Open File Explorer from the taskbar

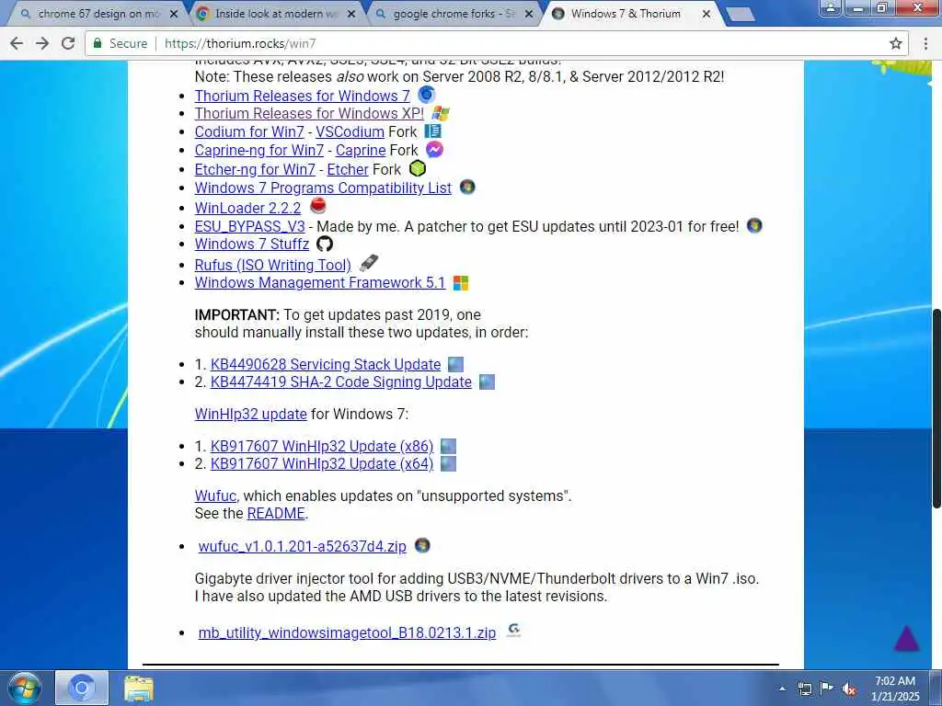coord(139,689)
